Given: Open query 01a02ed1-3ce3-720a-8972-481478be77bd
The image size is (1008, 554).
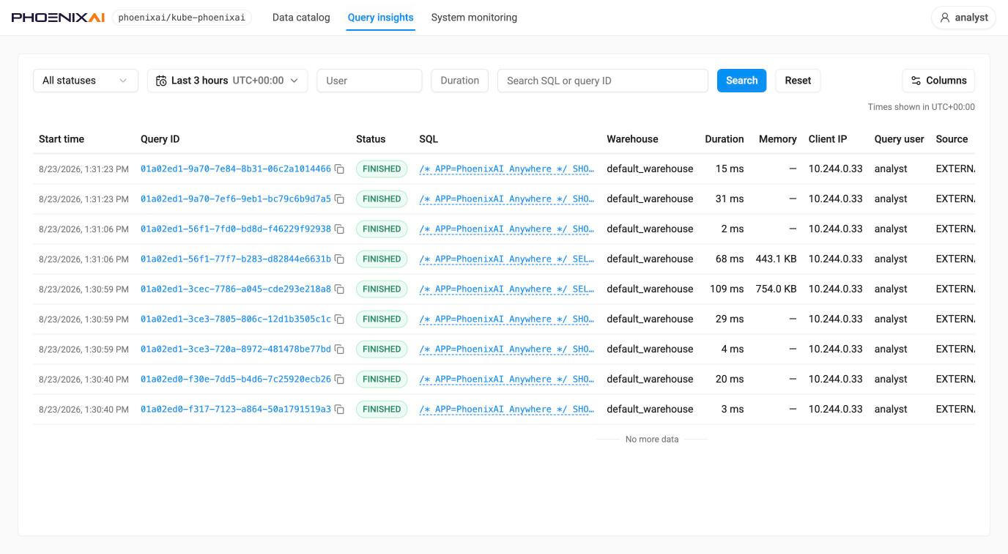Looking at the screenshot, I should [235, 350].
